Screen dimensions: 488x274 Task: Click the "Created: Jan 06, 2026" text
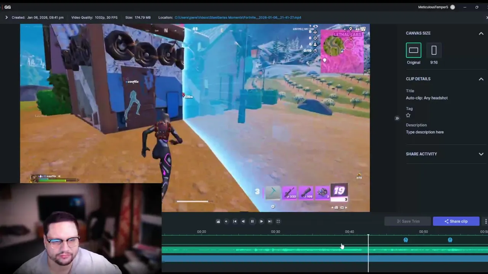coord(38,18)
